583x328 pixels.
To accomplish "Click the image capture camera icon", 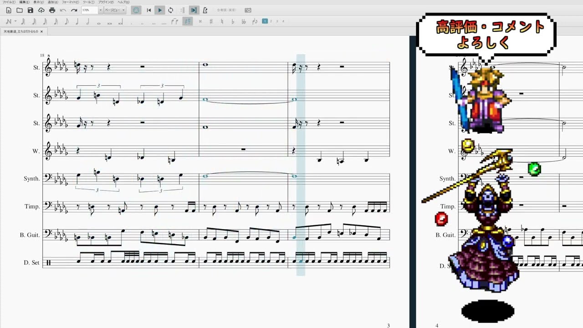I will coord(248,10).
